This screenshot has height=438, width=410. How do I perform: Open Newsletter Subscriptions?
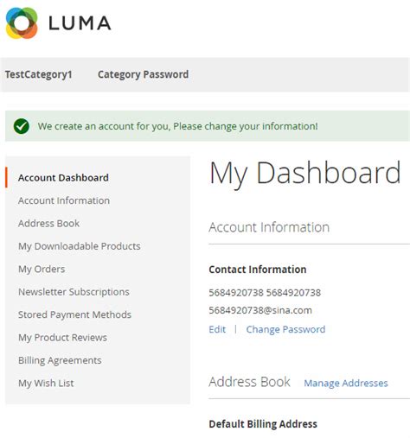[74, 292]
